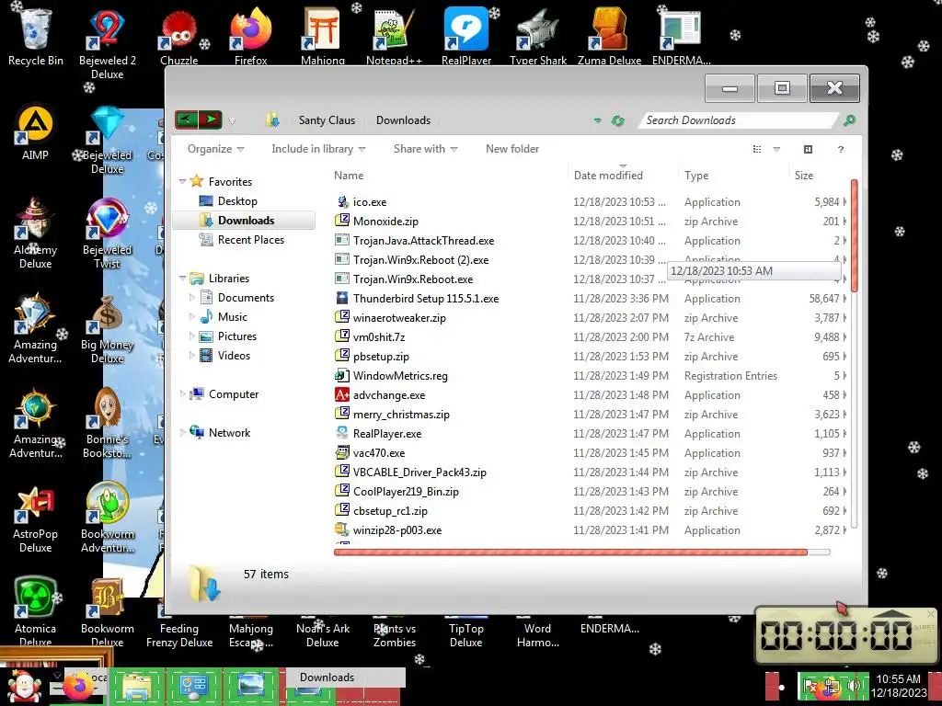Screen dimensions: 942x706
Task: Click the New folder button
Action: coord(511,149)
